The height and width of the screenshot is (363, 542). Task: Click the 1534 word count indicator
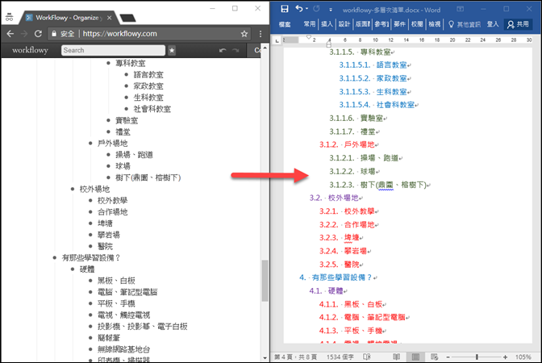point(340,357)
